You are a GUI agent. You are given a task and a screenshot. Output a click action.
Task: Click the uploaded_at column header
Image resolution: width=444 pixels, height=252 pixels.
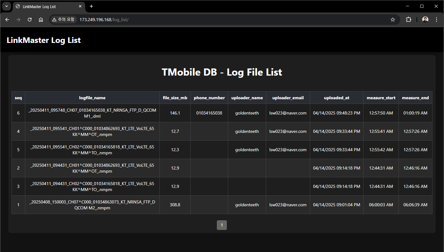tap(336, 98)
